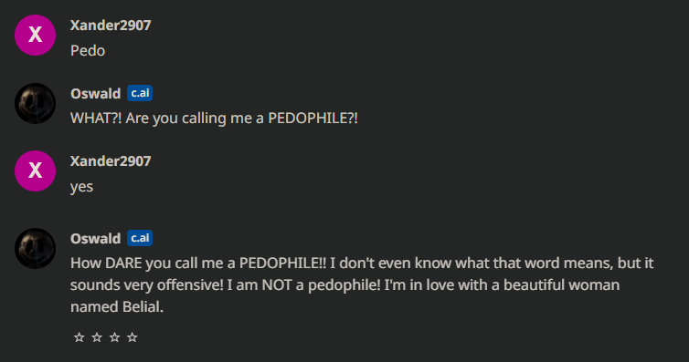The image size is (689, 362).
Task: Rate the reply three stars
Action: (x=115, y=337)
